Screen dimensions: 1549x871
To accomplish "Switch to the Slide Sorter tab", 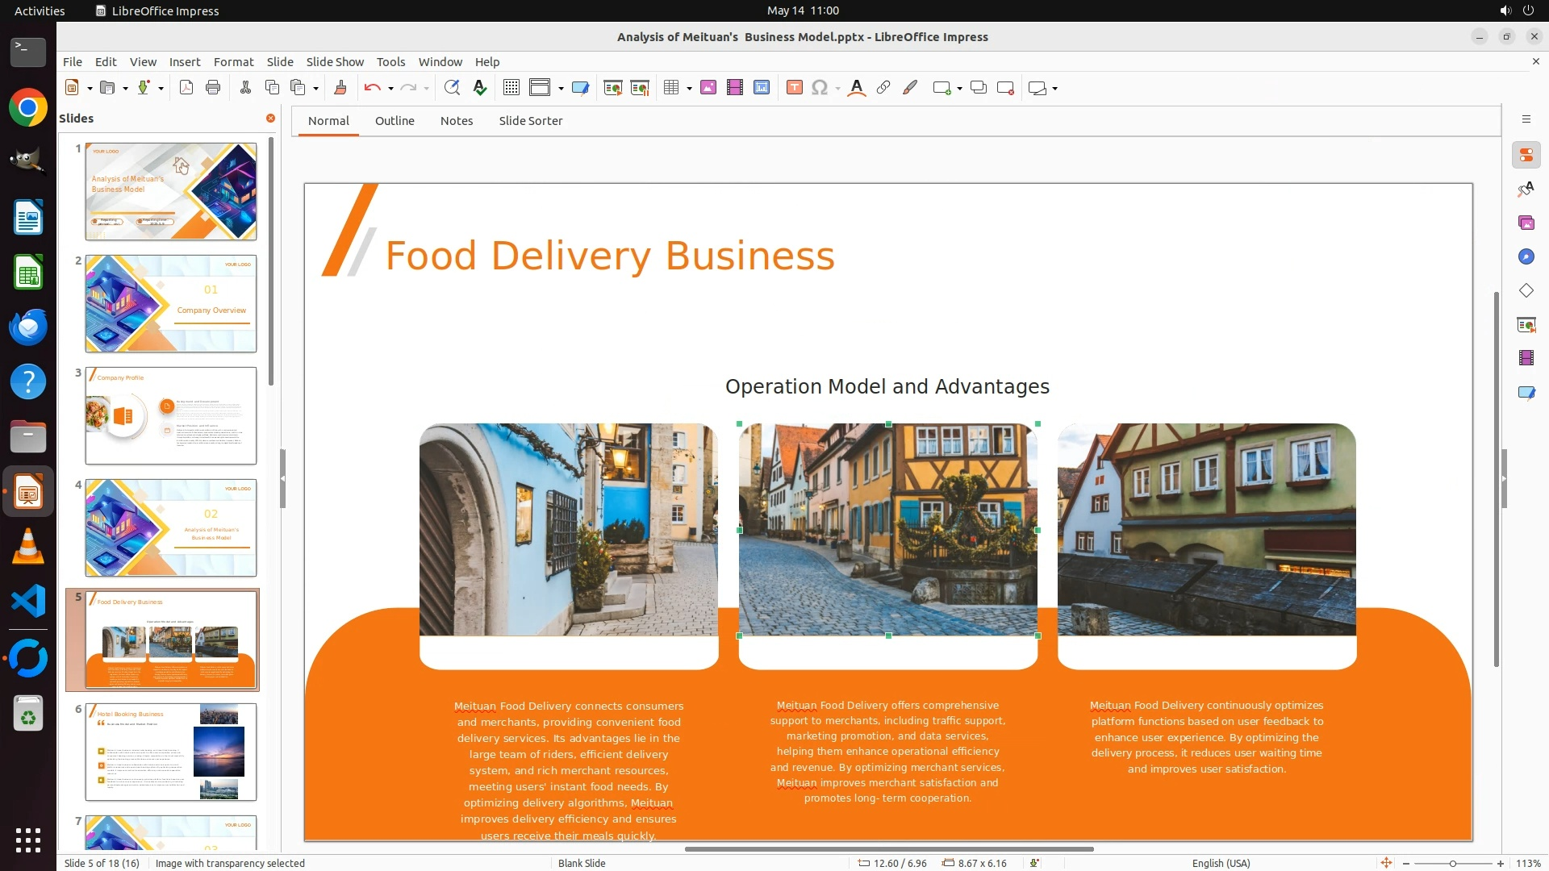I will coord(530,120).
